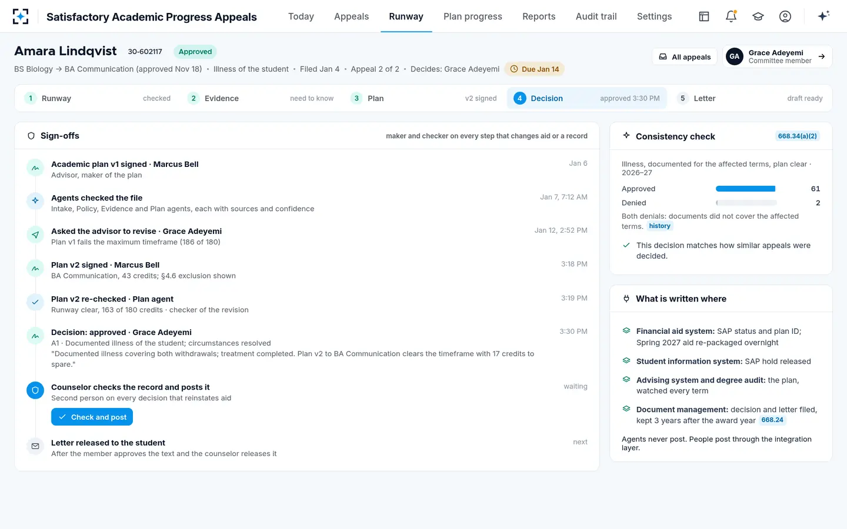This screenshot has width=847, height=529.
Task: Select step 3 Plan in the stepper
Action: [x=423, y=98]
